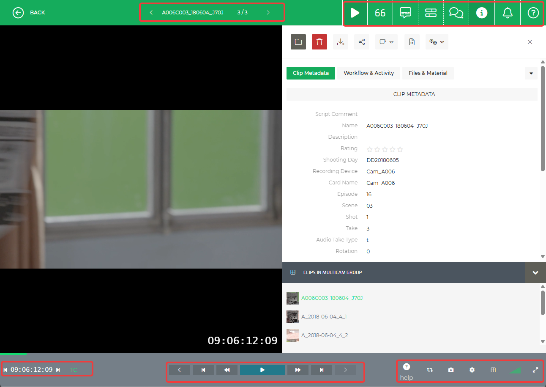Open player settings gear
The image size is (546, 387).
coord(472,370)
